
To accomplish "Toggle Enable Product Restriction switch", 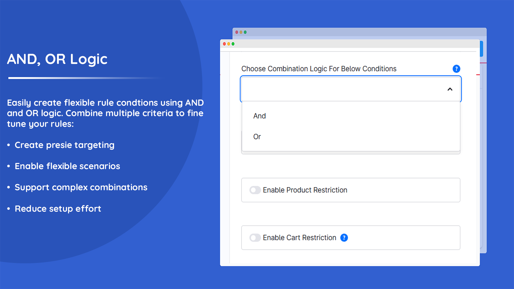I will [x=255, y=190].
